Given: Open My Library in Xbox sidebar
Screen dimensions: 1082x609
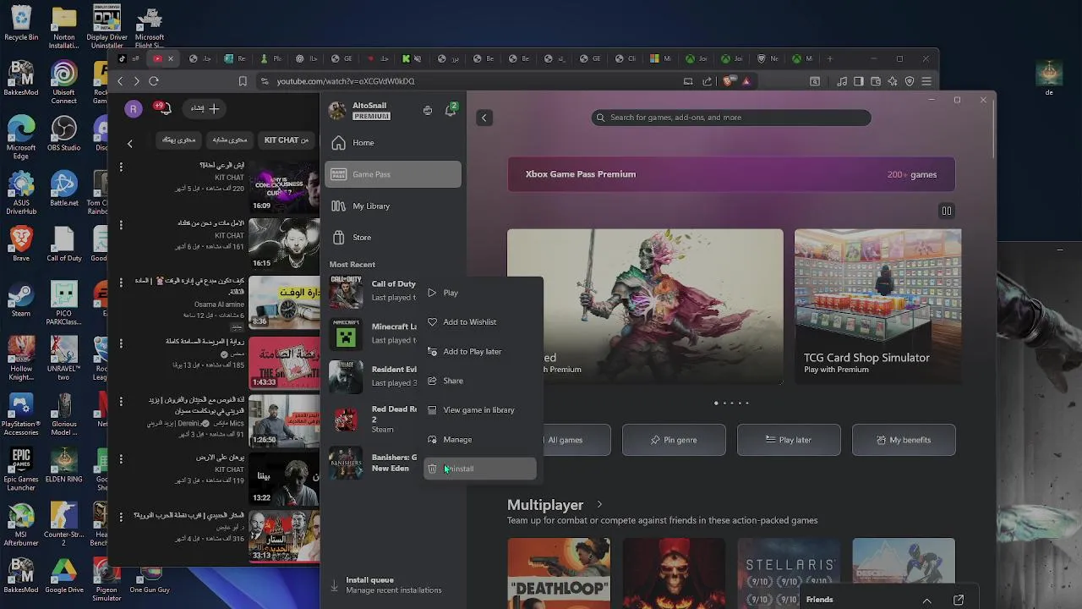Looking at the screenshot, I should (x=393, y=206).
